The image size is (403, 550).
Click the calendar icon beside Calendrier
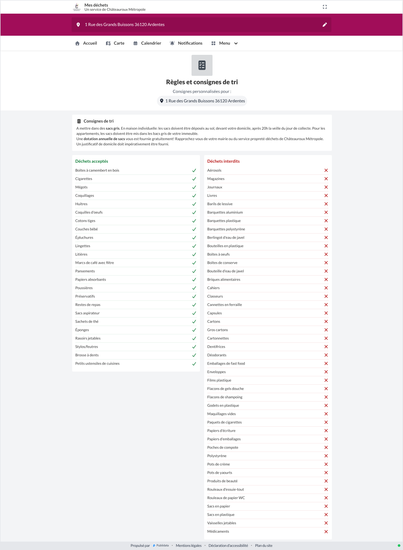click(135, 43)
